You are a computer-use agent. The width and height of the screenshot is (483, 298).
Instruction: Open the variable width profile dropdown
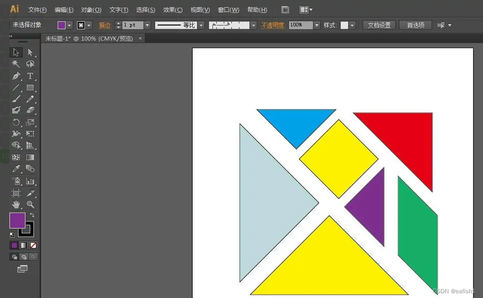point(253,25)
